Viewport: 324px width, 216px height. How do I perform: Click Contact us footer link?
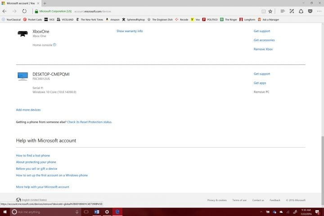click(258, 200)
